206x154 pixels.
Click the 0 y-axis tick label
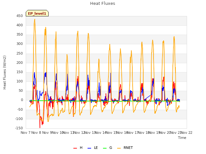point(22,100)
